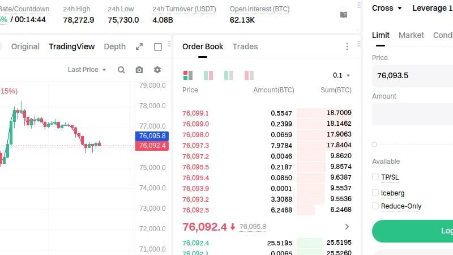Screen dimensions: 453x255
Task: Select green and red order book layout
Action: click(x=208, y=75)
